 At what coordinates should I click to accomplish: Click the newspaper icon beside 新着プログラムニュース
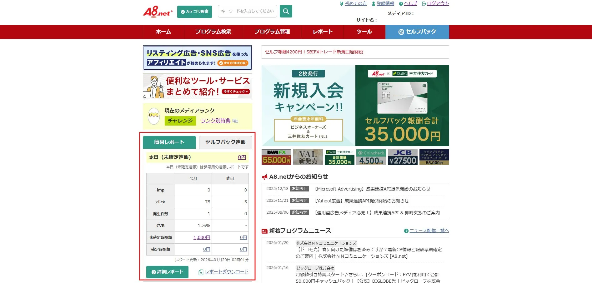265,231
